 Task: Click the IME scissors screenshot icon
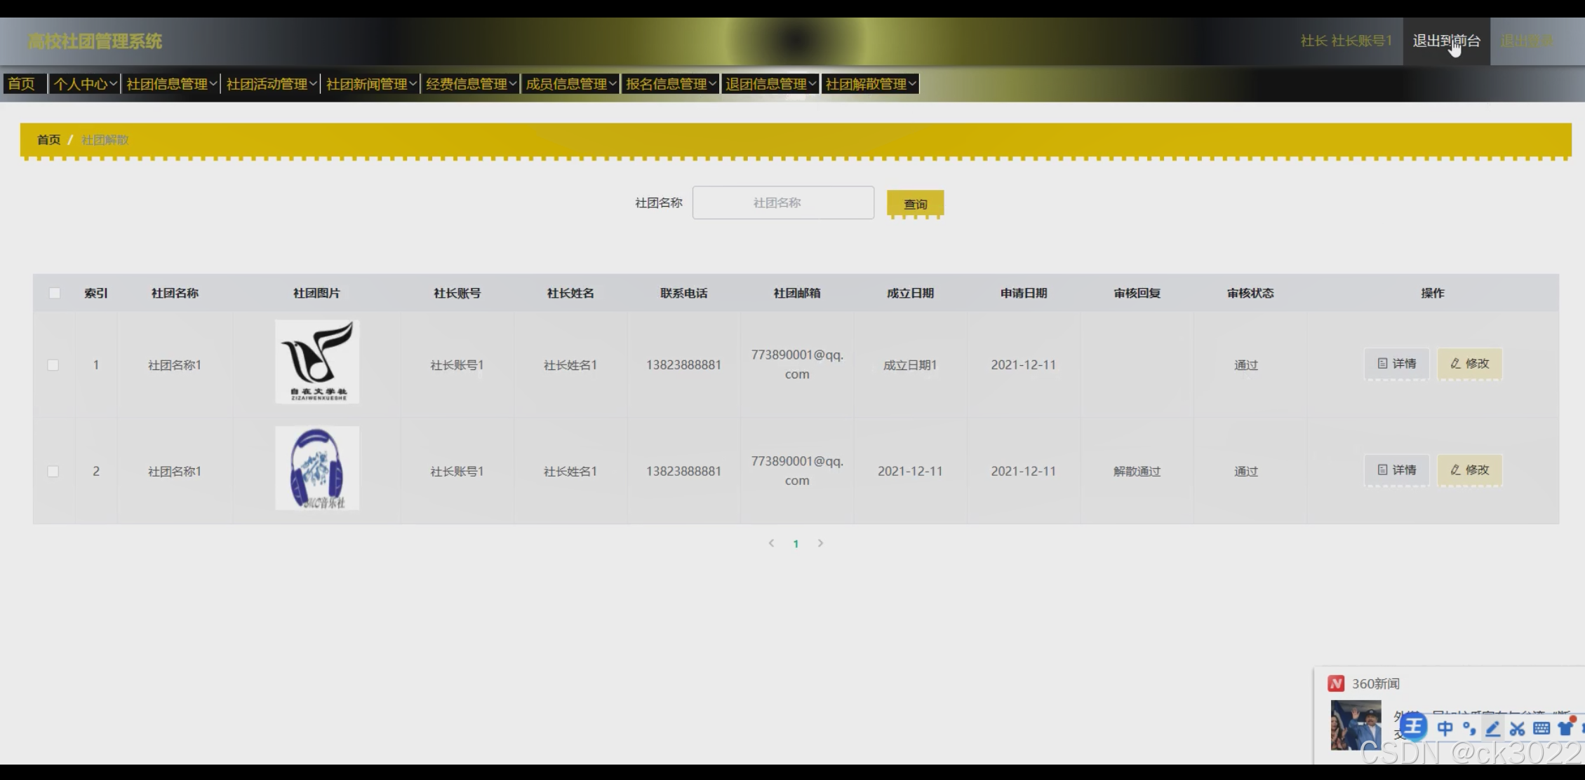tap(1517, 729)
